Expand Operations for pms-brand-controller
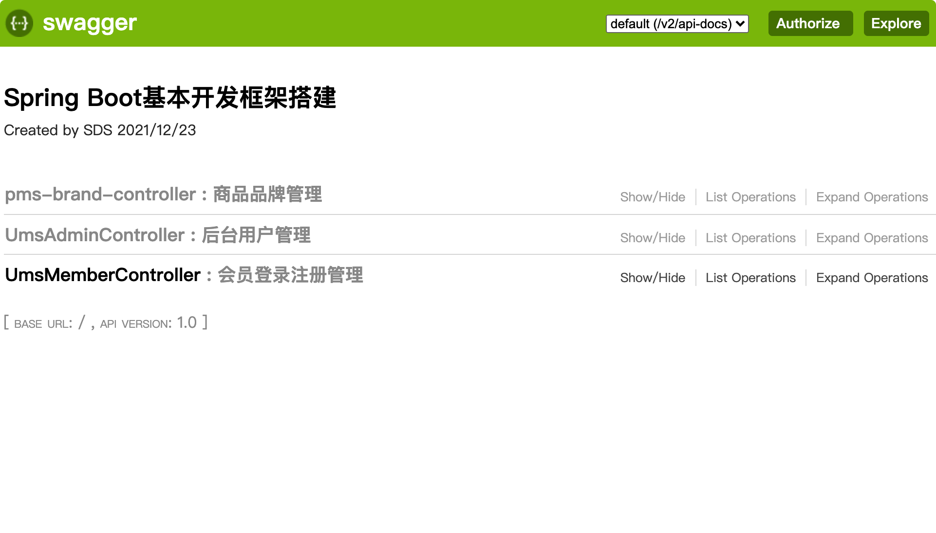The height and width of the screenshot is (533, 936). pos(872,197)
